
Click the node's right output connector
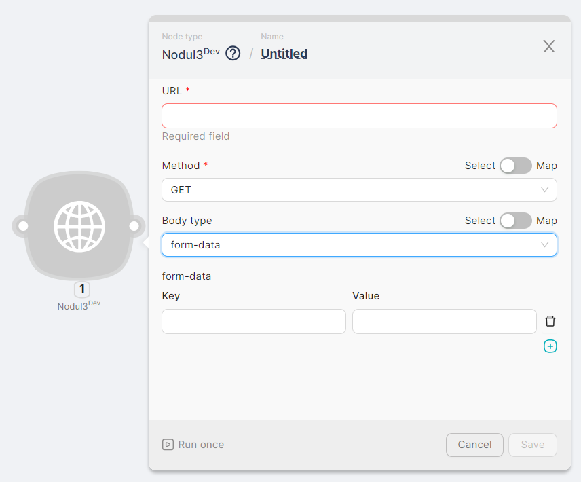tap(134, 226)
